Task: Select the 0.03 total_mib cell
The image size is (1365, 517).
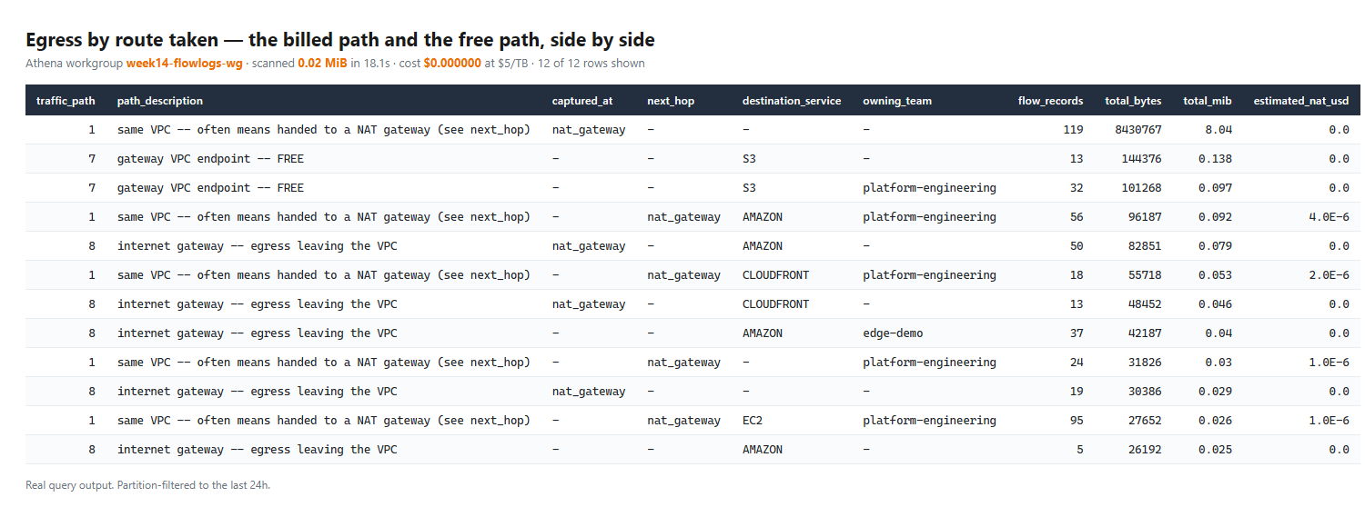Action: pyautogui.click(x=1218, y=363)
